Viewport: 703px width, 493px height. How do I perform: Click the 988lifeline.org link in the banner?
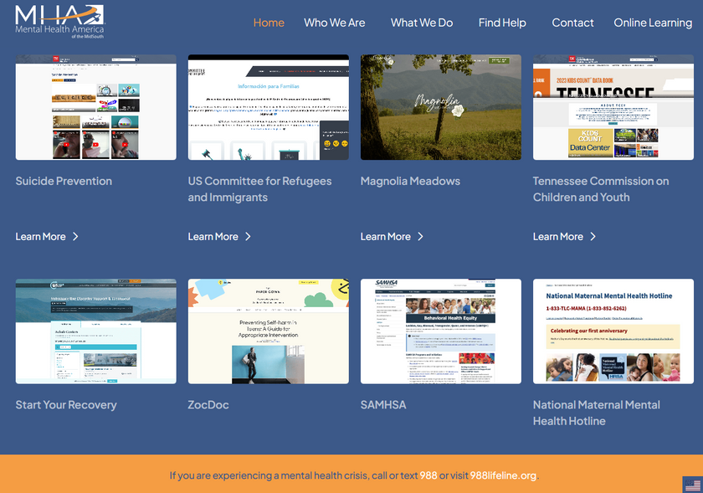(x=503, y=475)
